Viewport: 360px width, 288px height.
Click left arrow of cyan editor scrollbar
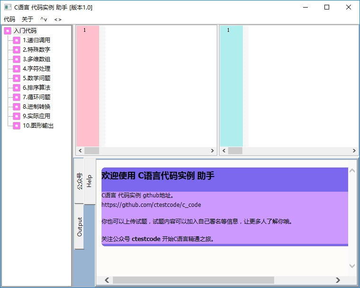224,151
